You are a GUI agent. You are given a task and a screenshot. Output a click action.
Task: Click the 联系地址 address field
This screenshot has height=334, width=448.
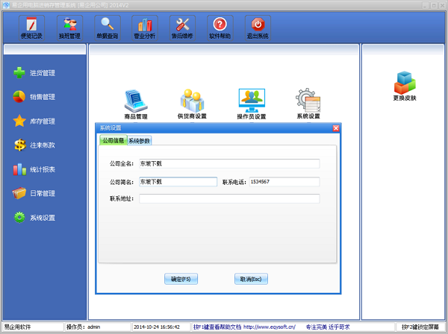click(229, 198)
